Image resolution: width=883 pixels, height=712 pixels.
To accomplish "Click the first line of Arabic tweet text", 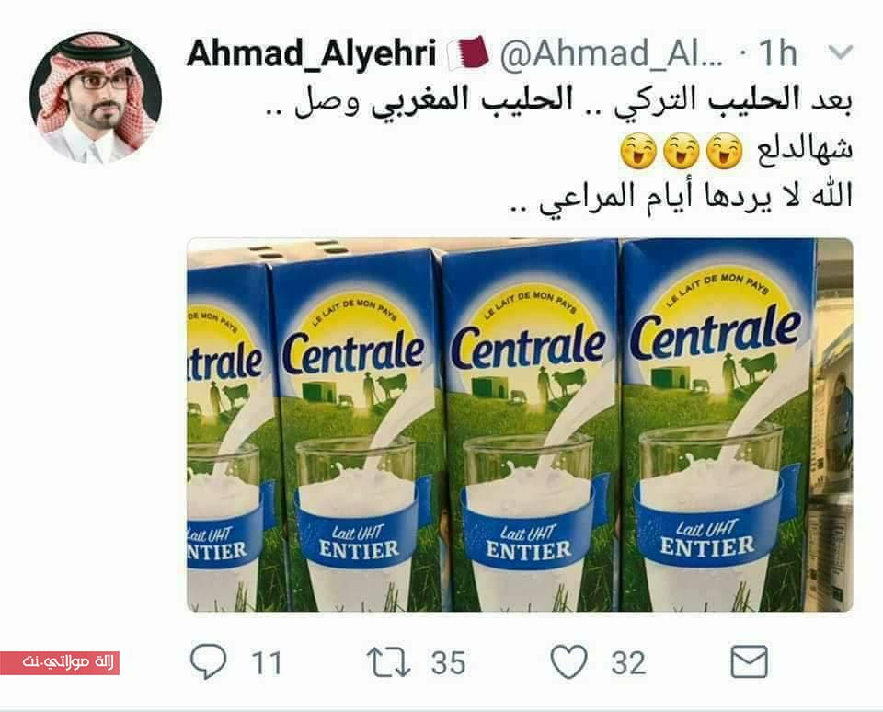I will click(x=559, y=102).
